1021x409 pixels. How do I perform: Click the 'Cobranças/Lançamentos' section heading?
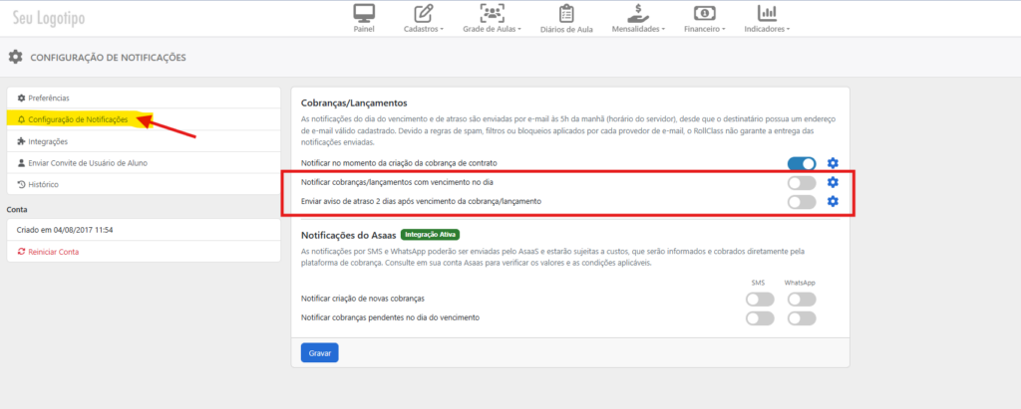[x=354, y=102]
